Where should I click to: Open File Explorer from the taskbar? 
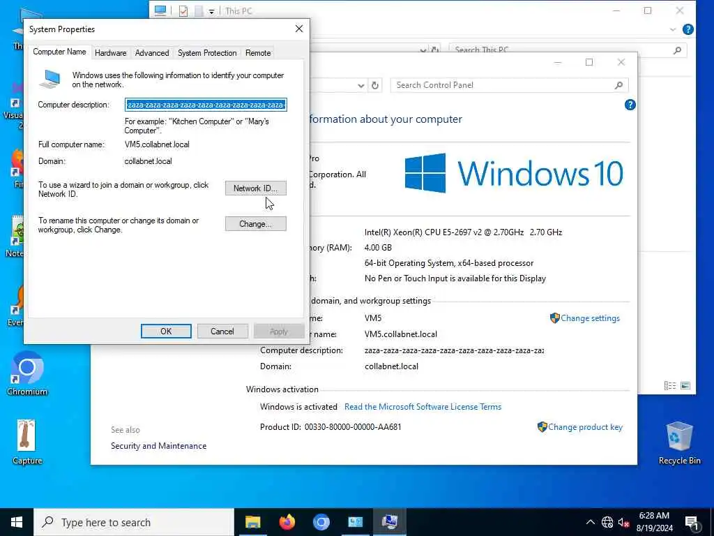pos(252,522)
